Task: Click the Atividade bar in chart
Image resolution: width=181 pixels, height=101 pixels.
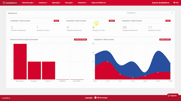Action: (x=35, y=70)
